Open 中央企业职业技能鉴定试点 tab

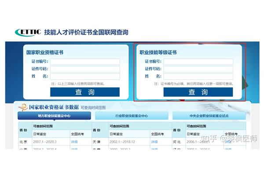tap(209, 116)
